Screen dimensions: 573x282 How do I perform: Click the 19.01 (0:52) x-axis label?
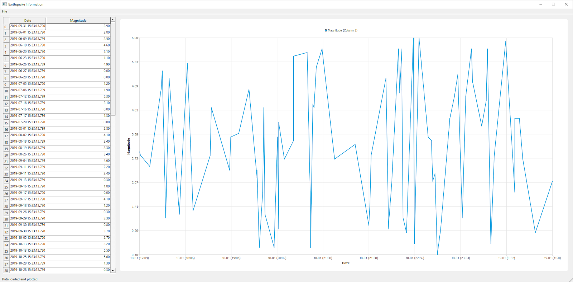click(506, 258)
